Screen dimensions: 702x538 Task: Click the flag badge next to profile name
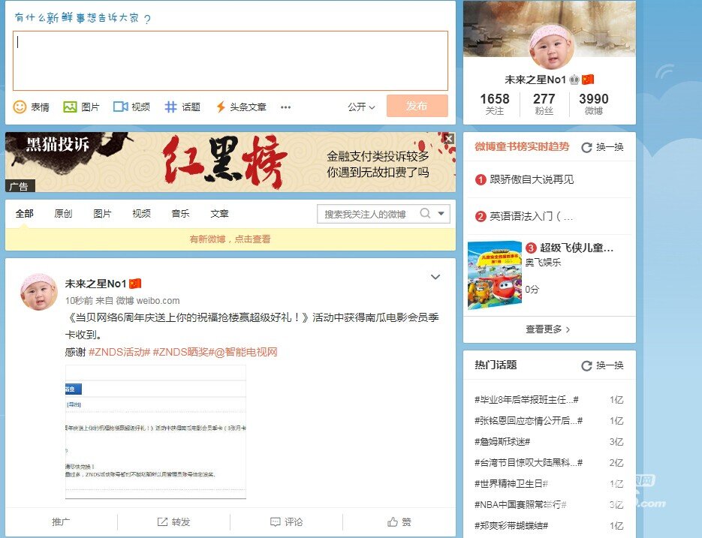tap(588, 80)
